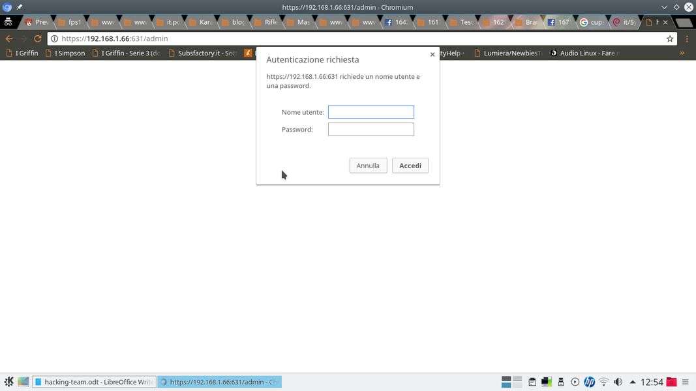Image resolution: width=696 pixels, height=391 pixels.
Task: Open the I Simpson bookmark
Action: click(65, 53)
